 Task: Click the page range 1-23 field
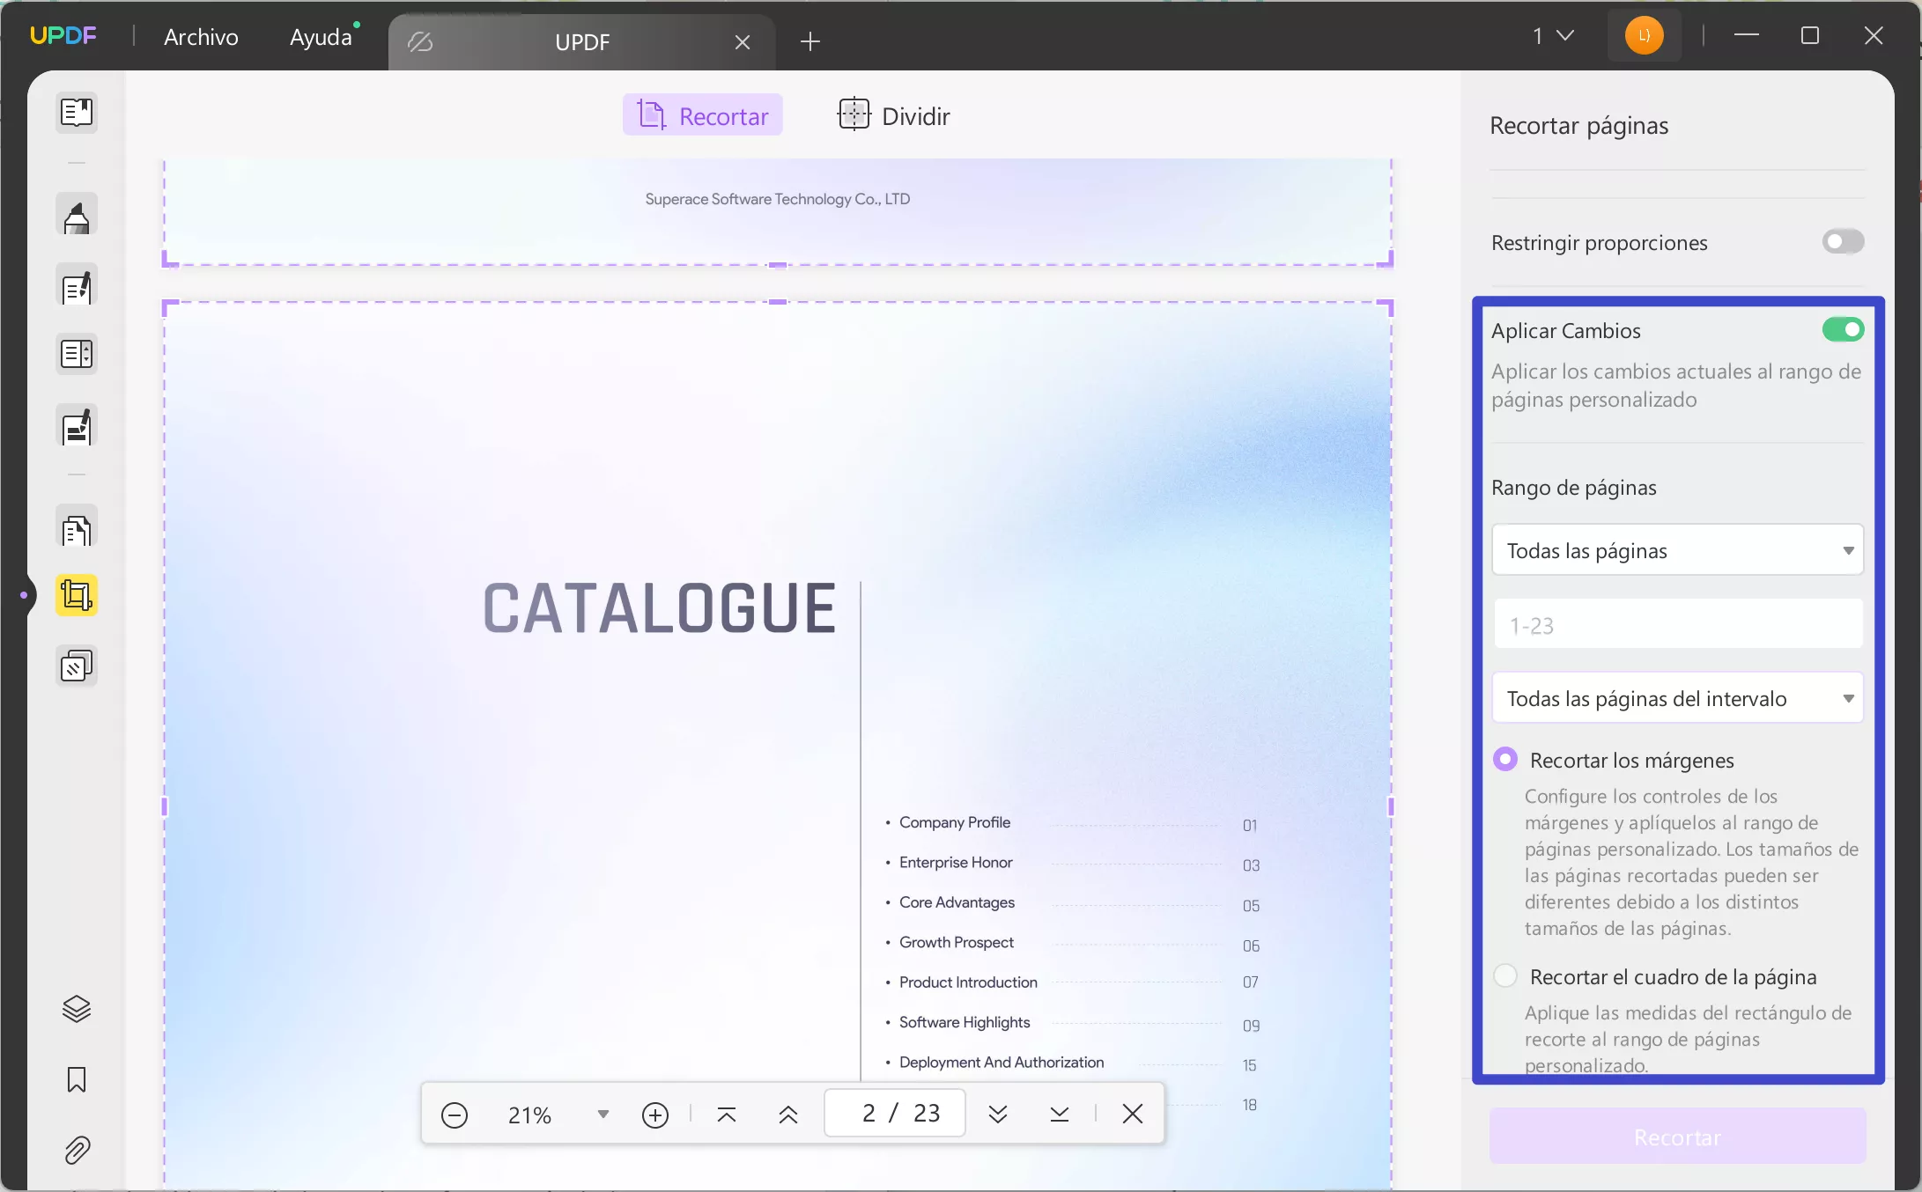(x=1678, y=625)
